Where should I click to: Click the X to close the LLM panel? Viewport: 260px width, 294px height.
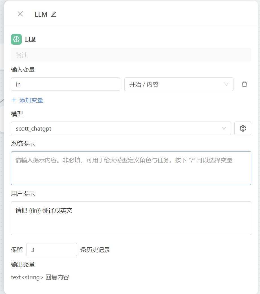(20, 14)
